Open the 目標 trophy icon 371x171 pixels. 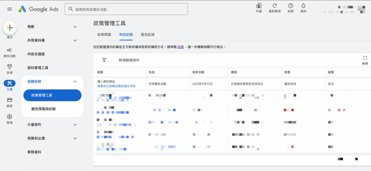(x=9, y=67)
